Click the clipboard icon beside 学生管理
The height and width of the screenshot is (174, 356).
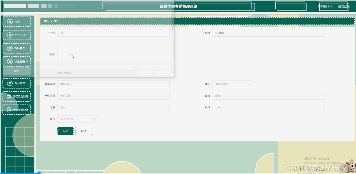10,62
